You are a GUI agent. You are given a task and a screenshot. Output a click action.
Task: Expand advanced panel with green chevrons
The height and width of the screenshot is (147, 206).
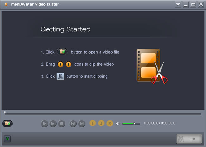tap(7, 139)
